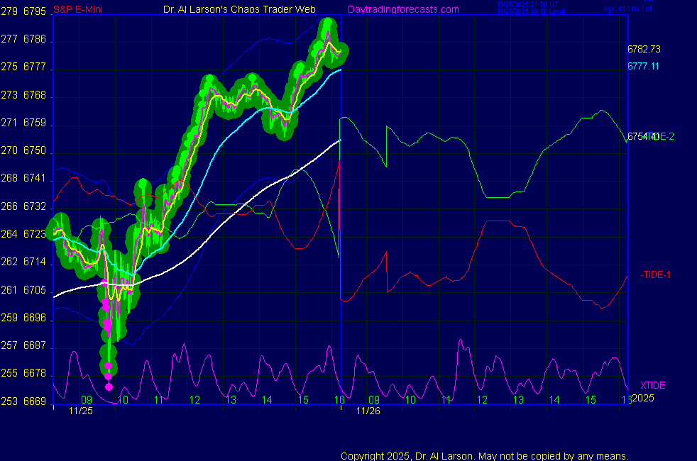Click the 11/26 date marker on time axis
The width and height of the screenshot is (697, 461).
(368, 411)
